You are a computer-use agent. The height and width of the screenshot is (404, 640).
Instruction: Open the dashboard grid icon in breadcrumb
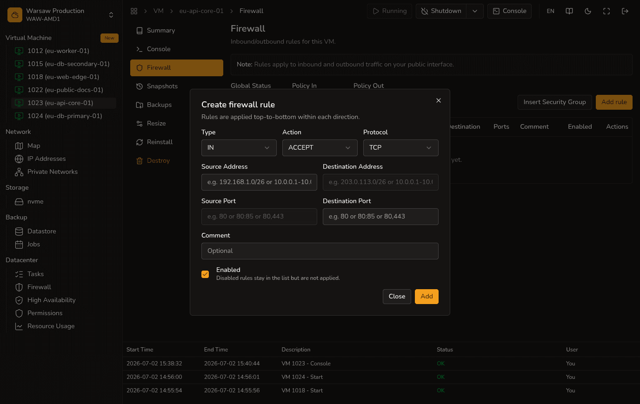tap(134, 11)
